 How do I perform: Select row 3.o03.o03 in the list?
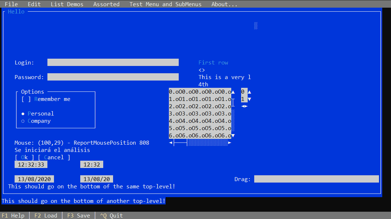(200, 114)
